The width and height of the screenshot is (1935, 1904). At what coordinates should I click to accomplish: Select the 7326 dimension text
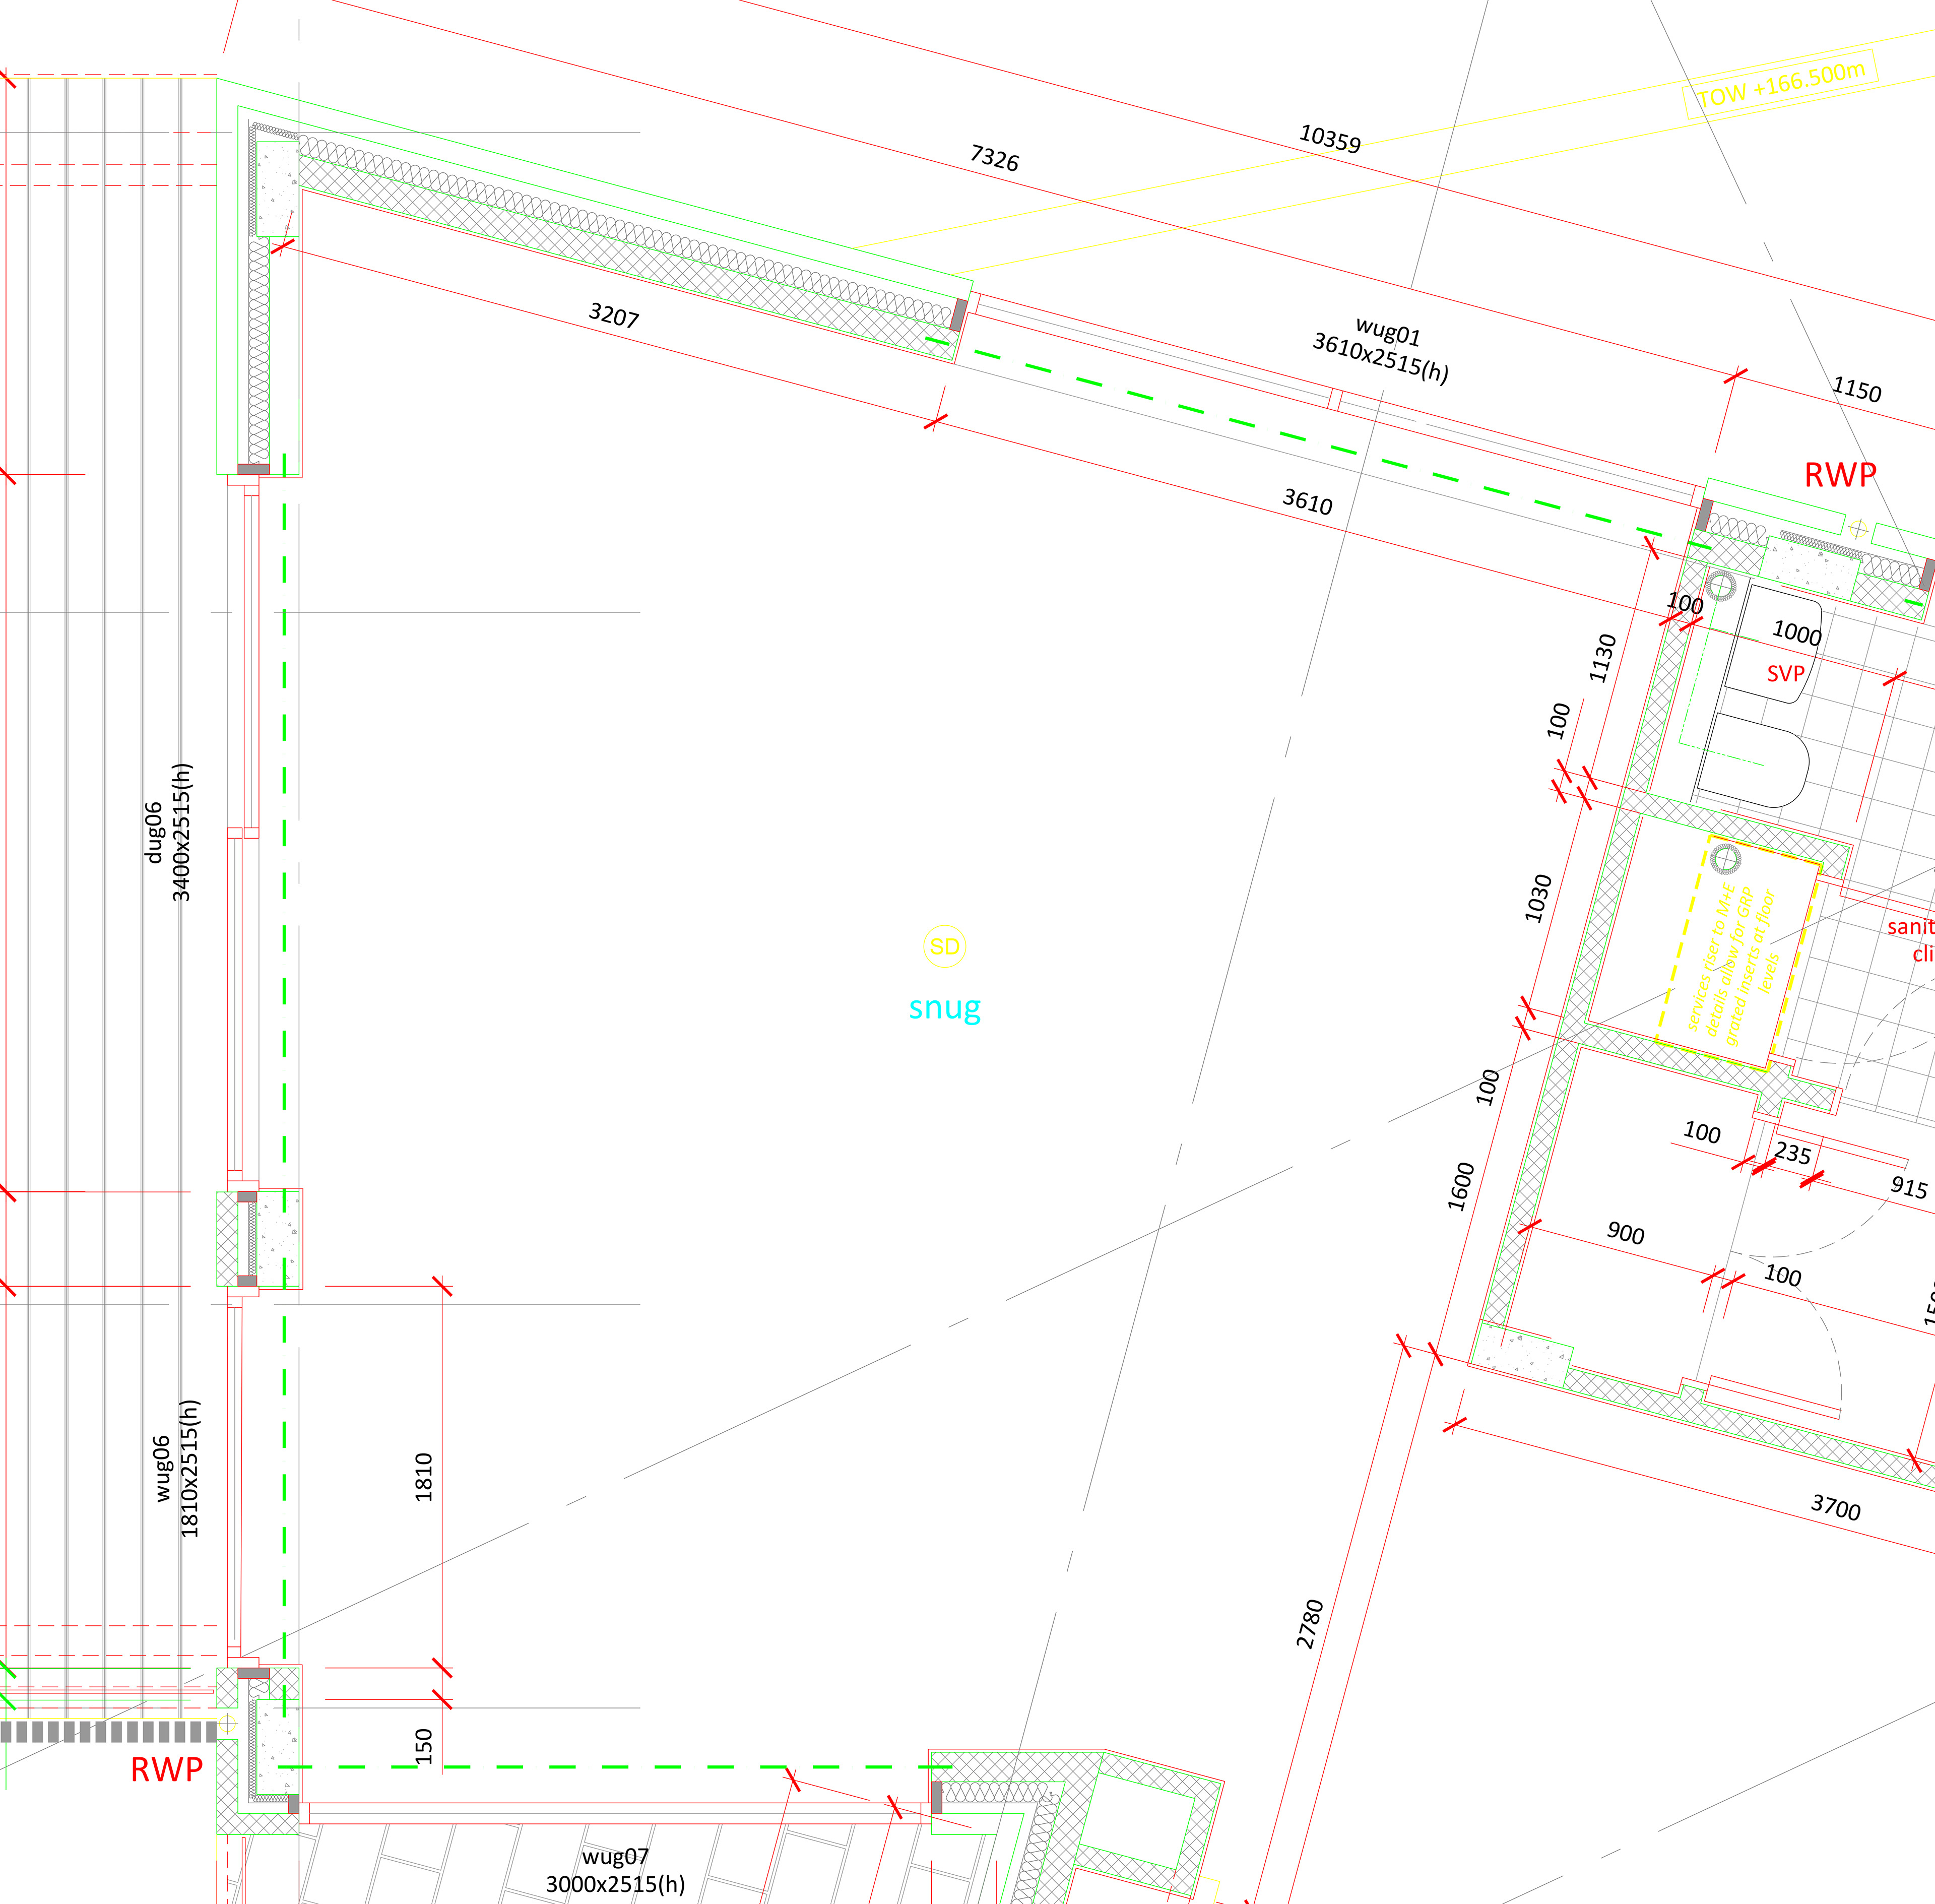point(994,158)
